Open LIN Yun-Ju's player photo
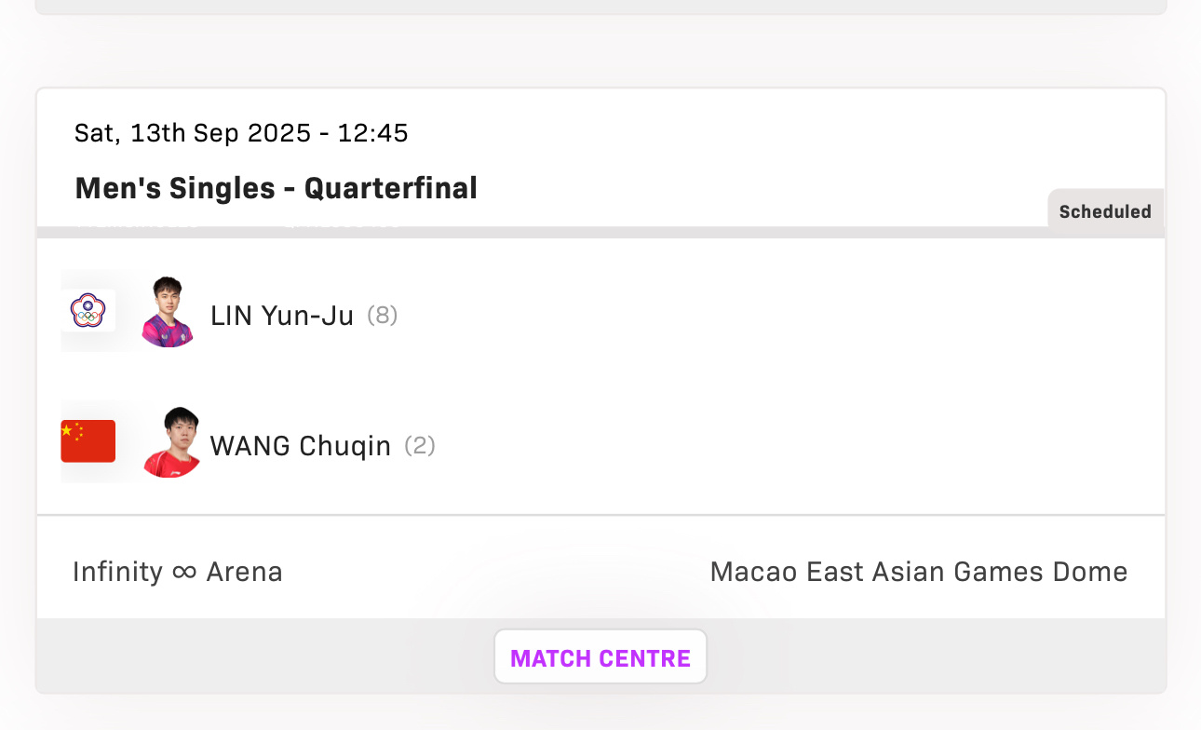The height and width of the screenshot is (730, 1201). [x=169, y=312]
